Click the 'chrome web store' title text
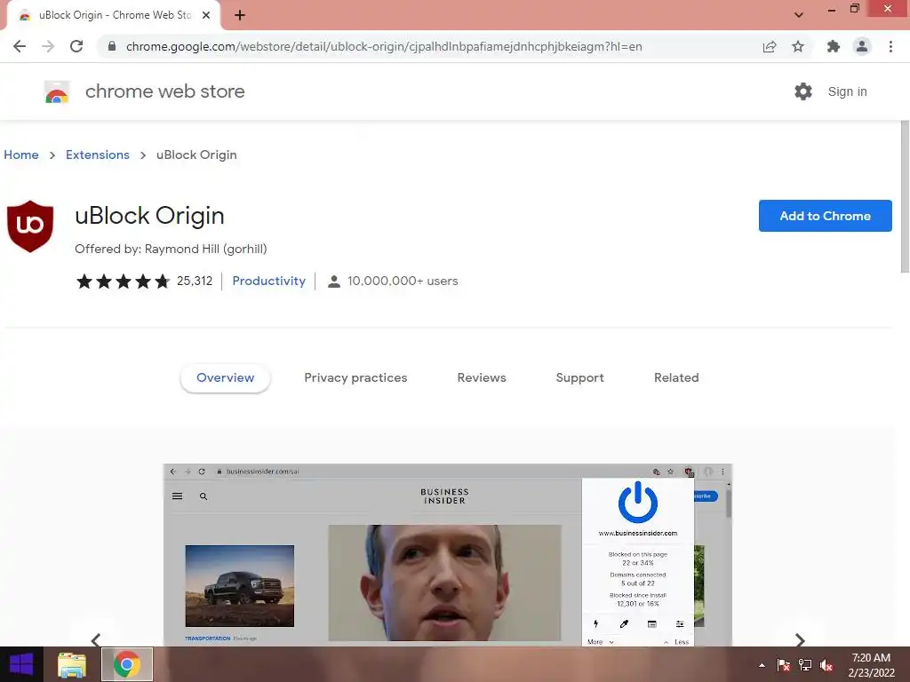The height and width of the screenshot is (682, 910). (164, 91)
